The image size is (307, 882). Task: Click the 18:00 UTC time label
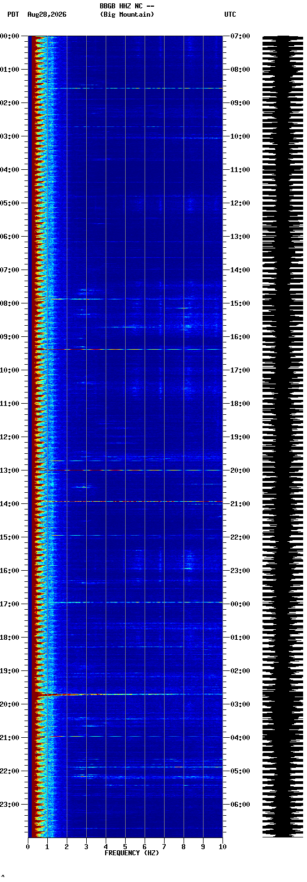[x=240, y=404]
